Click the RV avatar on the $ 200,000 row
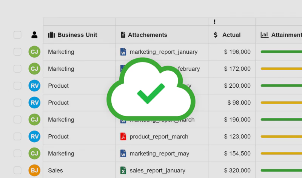 pyautogui.click(x=34, y=86)
